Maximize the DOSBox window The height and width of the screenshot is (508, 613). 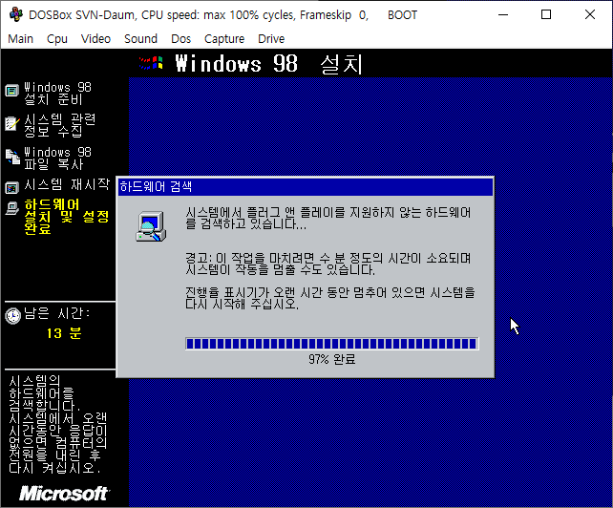click(x=546, y=15)
